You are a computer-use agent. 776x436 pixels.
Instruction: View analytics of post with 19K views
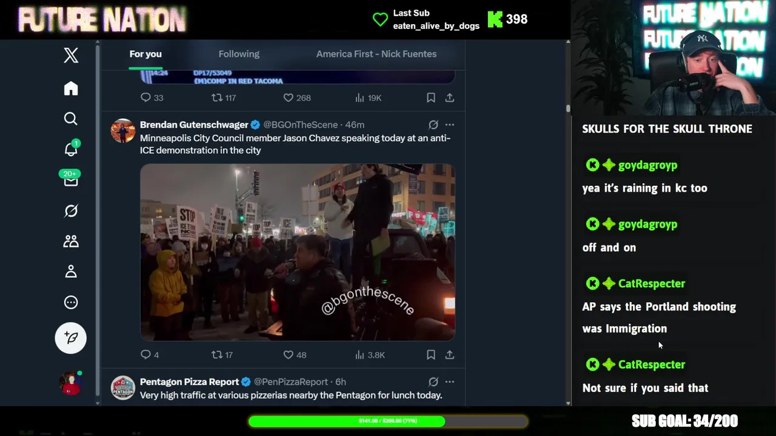368,97
